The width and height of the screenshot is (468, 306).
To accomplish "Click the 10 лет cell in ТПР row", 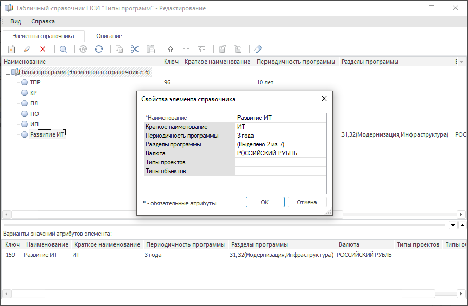I will tap(265, 82).
